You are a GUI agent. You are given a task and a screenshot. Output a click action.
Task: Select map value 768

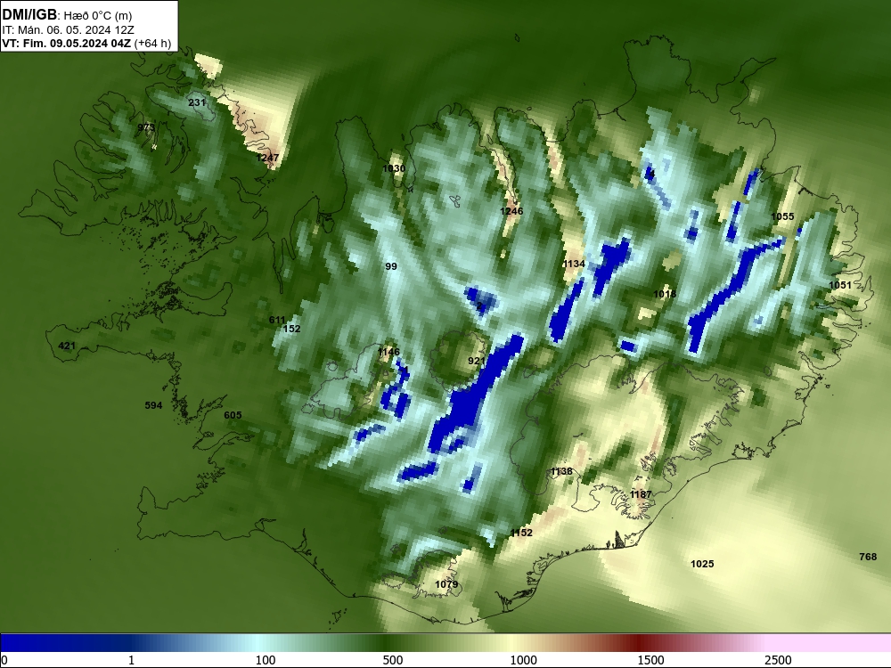click(x=868, y=557)
